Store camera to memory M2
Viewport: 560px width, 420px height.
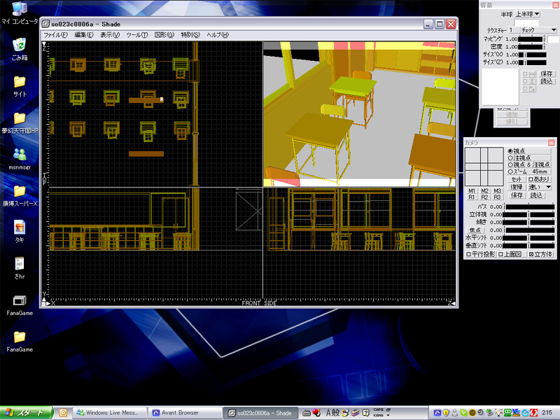click(x=484, y=190)
